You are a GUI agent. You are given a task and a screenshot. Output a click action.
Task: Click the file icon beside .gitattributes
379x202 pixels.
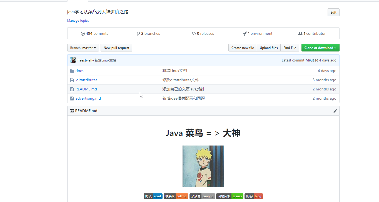tap(72, 80)
